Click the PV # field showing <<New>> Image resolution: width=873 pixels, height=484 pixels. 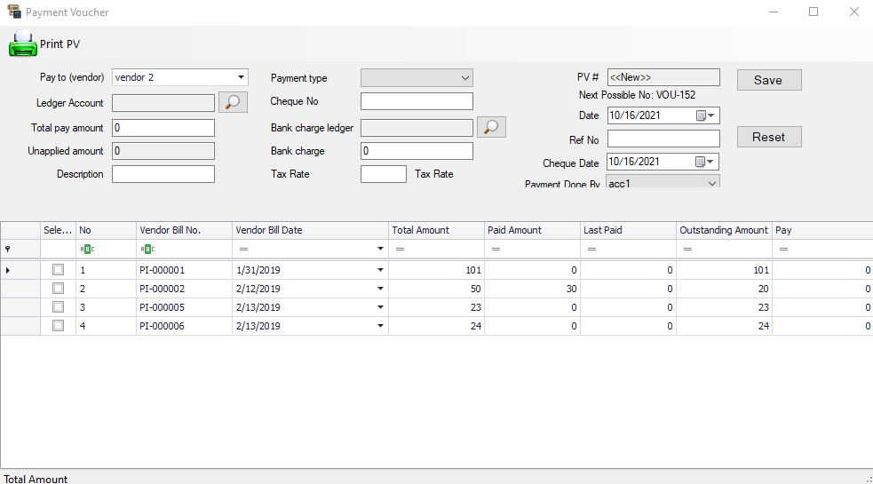point(663,77)
